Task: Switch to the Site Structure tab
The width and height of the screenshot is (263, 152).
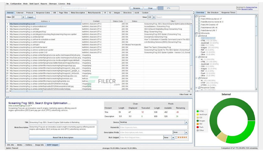Action: (x=213, y=13)
